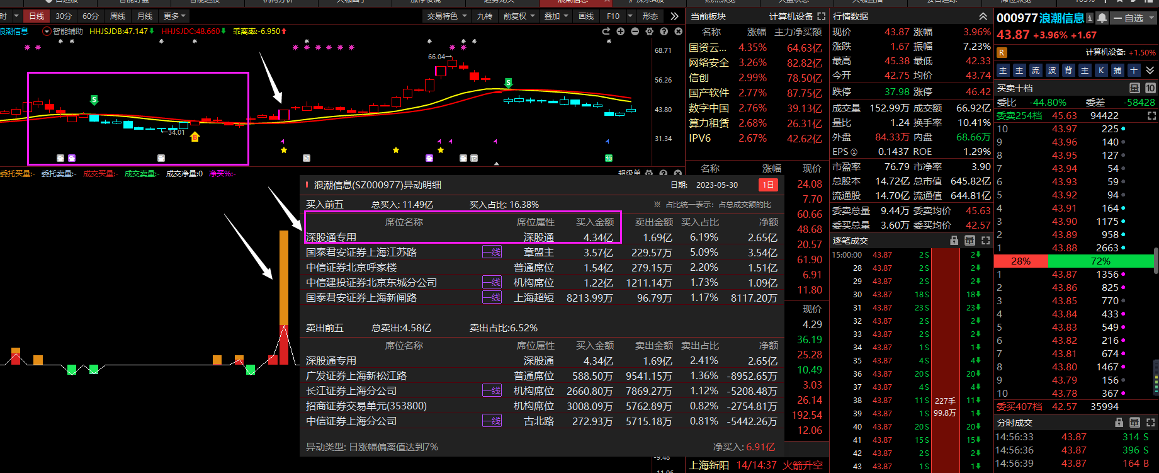Open F10 company information
1159x473 pixels.
tap(613, 16)
